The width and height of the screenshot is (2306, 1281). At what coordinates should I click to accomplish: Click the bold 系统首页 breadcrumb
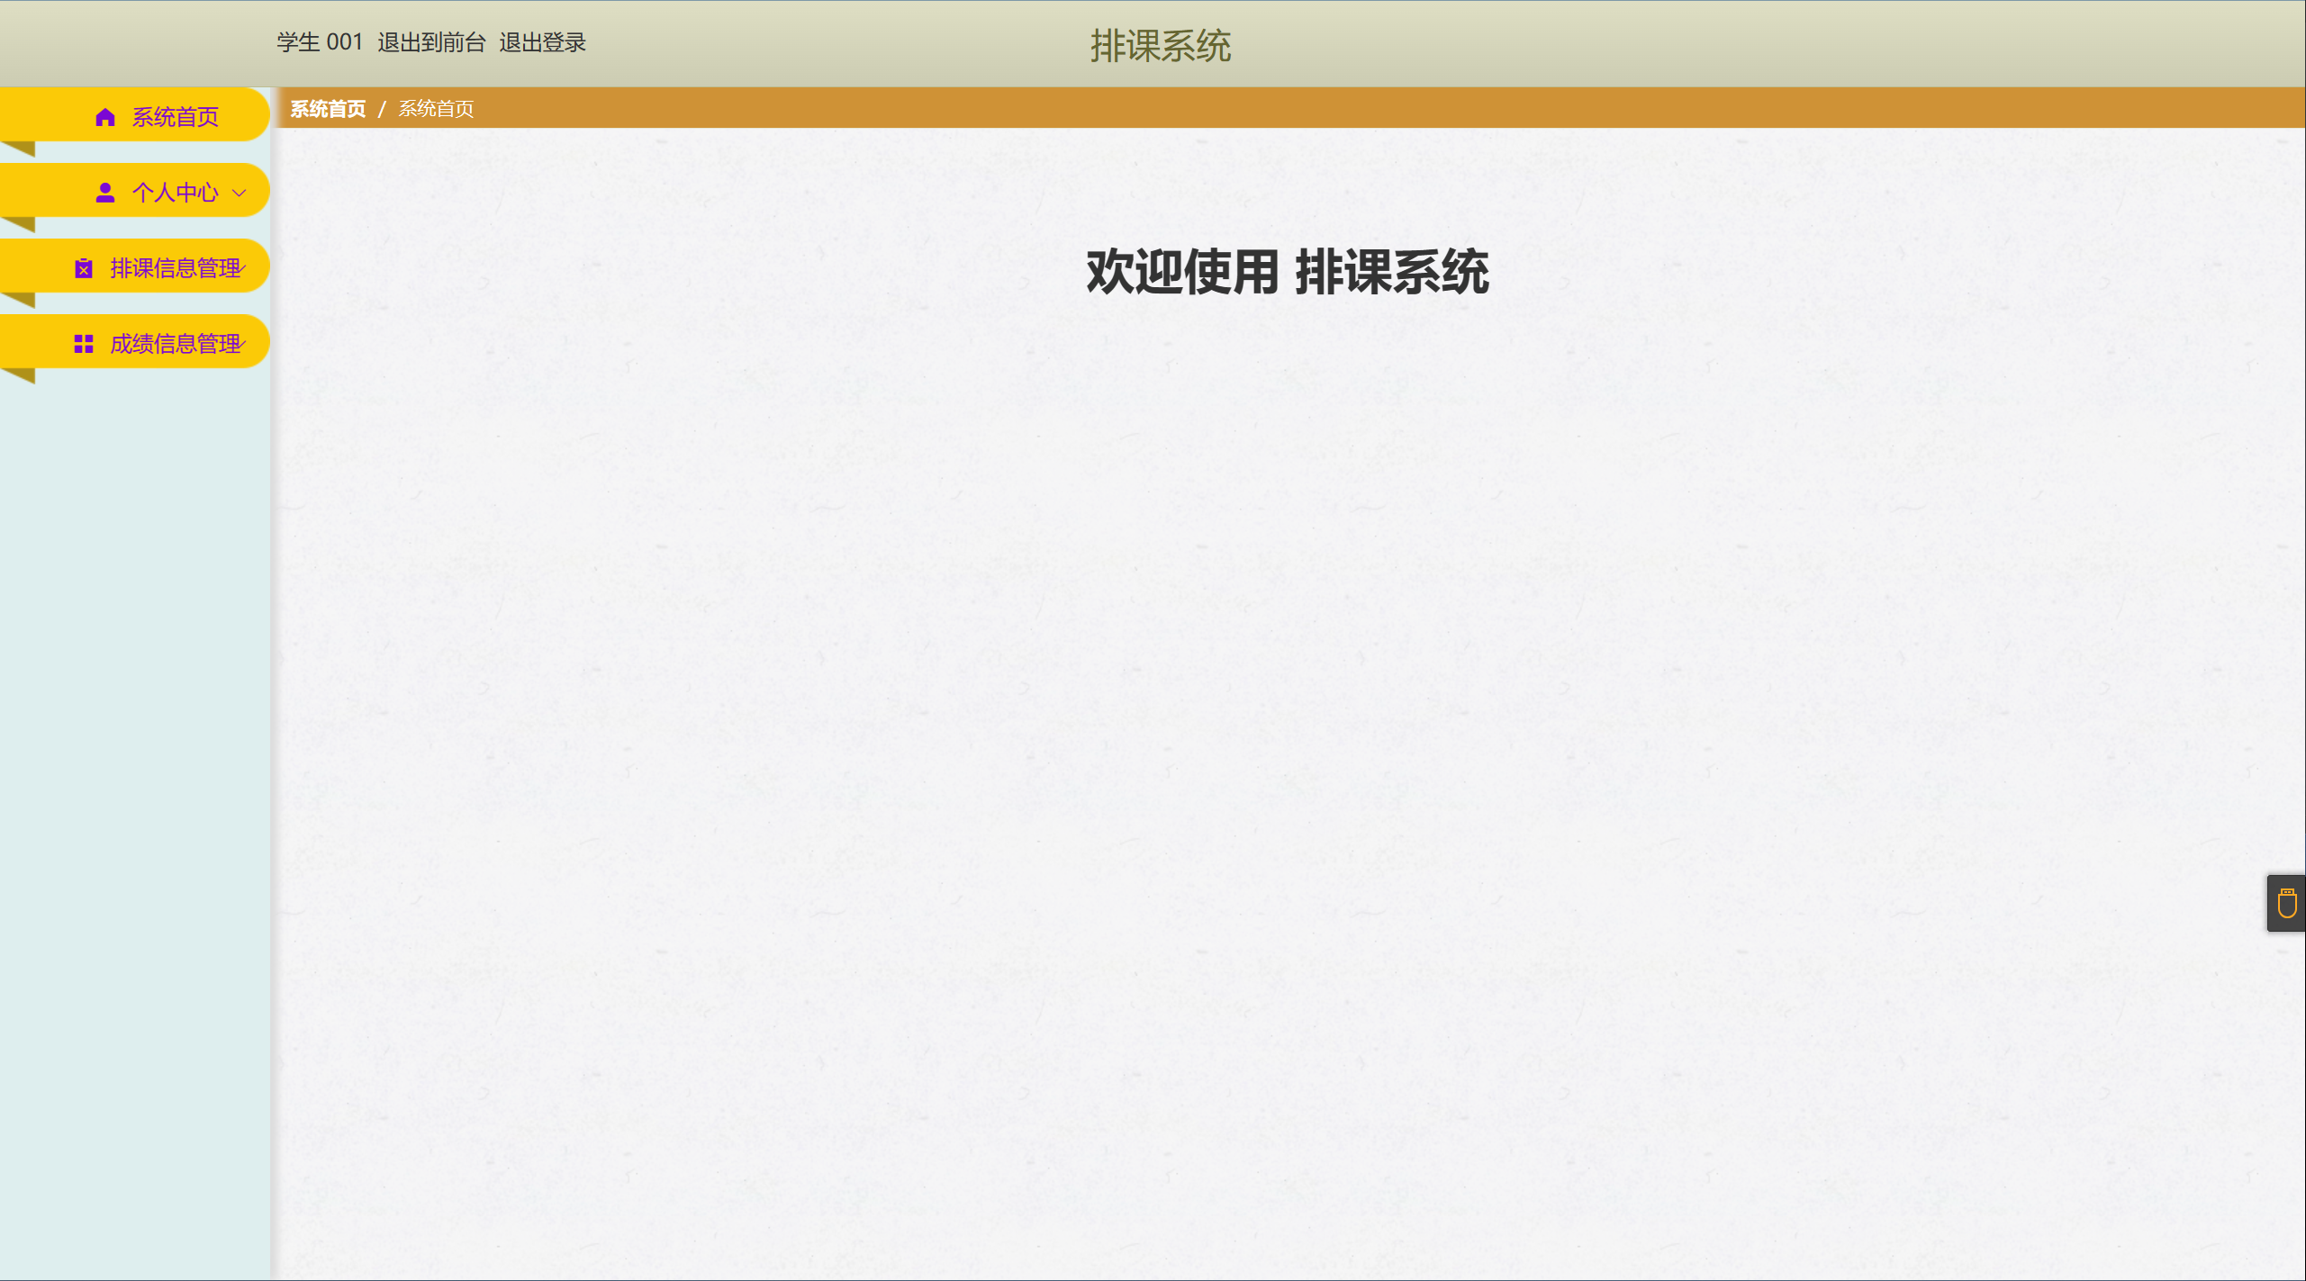tap(328, 109)
